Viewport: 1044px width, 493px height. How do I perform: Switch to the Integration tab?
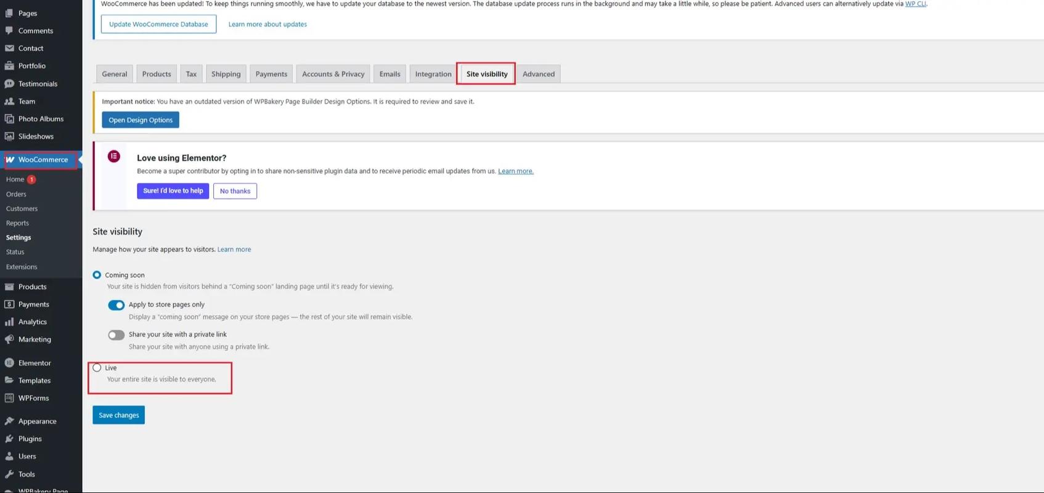[x=433, y=74]
